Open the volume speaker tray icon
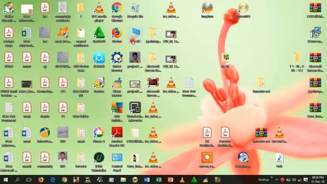 click(294, 179)
